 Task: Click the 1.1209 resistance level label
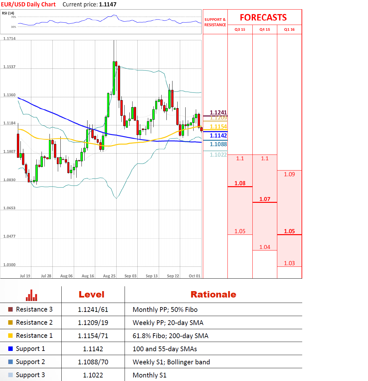click(218, 118)
